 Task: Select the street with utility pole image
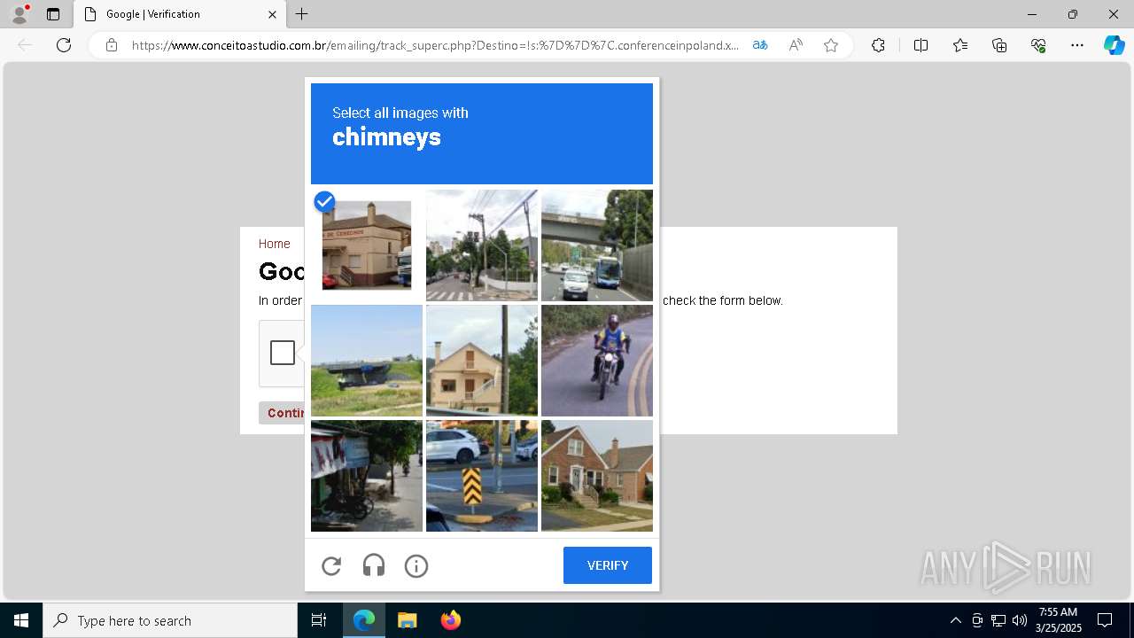click(482, 245)
